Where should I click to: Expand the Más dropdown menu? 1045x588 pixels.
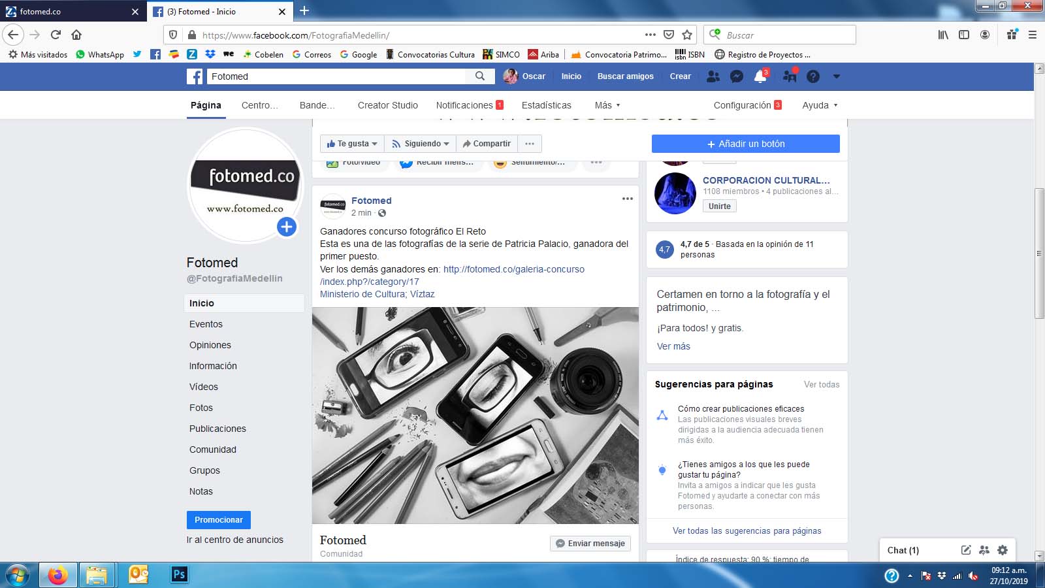coord(607,105)
